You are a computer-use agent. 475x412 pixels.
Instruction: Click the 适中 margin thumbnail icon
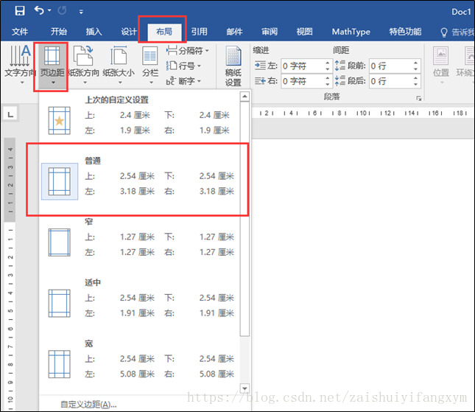tap(60, 304)
